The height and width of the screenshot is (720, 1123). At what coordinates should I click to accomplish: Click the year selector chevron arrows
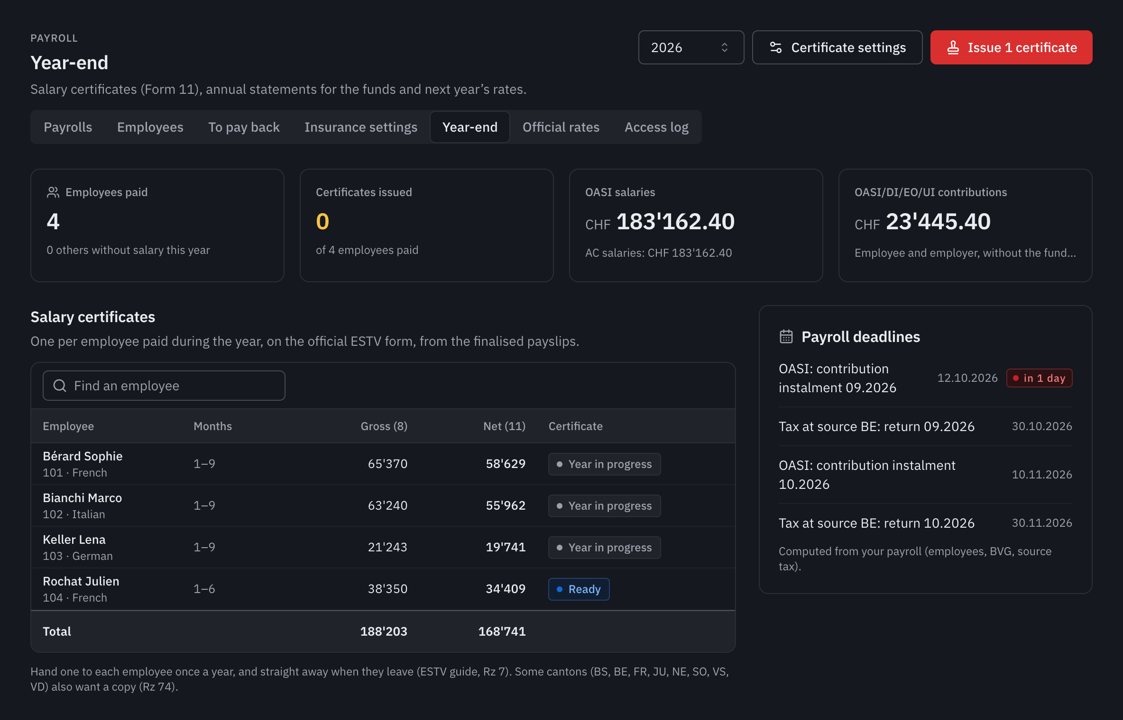coord(725,47)
